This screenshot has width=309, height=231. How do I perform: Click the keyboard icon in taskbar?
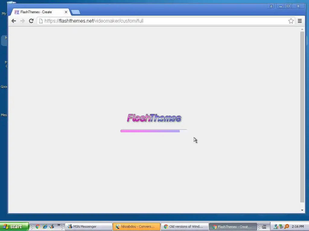(x=264, y=227)
